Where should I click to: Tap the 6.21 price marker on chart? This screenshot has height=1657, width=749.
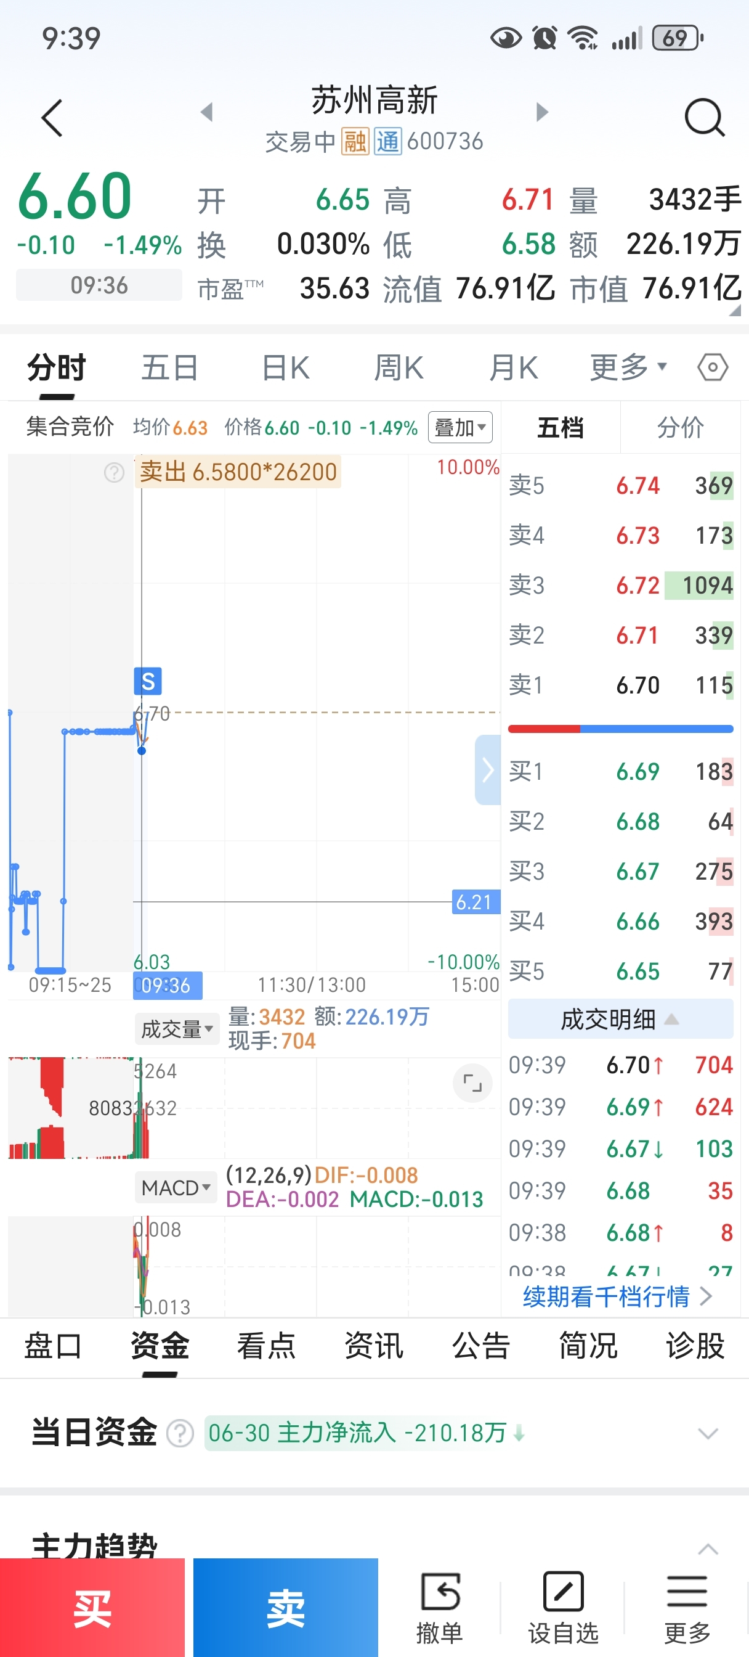coord(476,902)
